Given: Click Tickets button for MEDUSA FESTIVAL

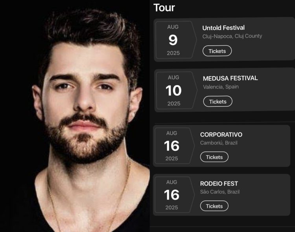Looking at the screenshot, I should (218, 101).
